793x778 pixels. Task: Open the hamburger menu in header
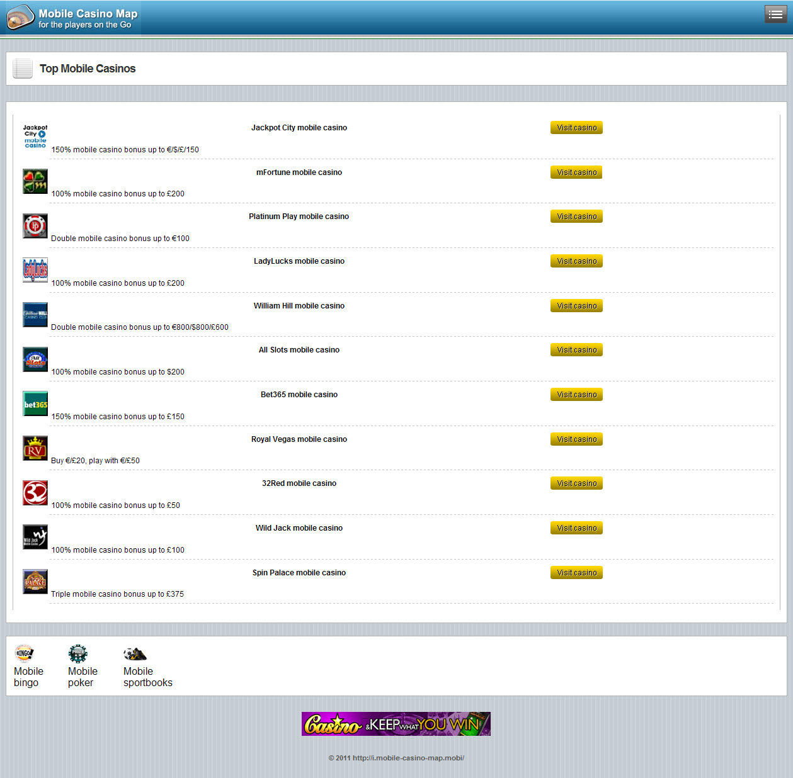point(775,14)
